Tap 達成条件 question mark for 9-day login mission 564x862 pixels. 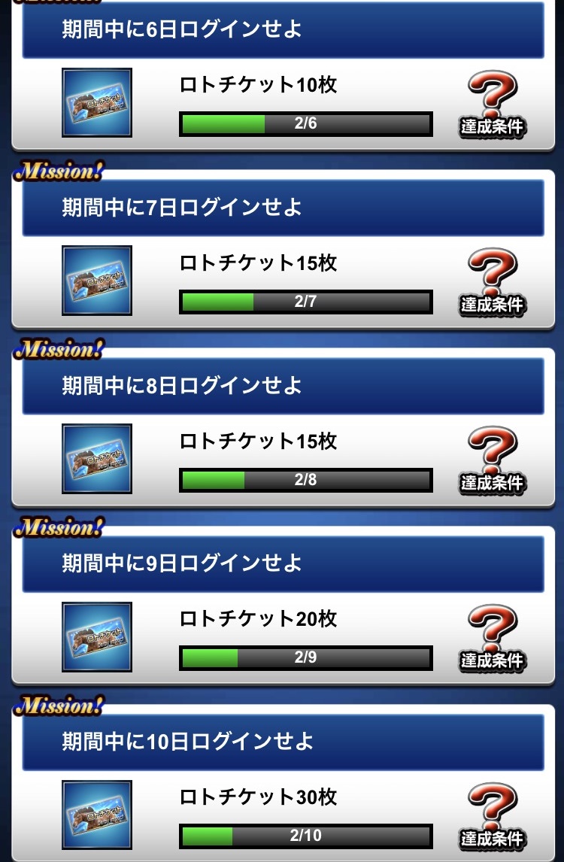(492, 639)
